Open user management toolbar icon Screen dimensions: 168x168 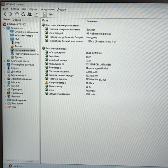pos(29,14)
